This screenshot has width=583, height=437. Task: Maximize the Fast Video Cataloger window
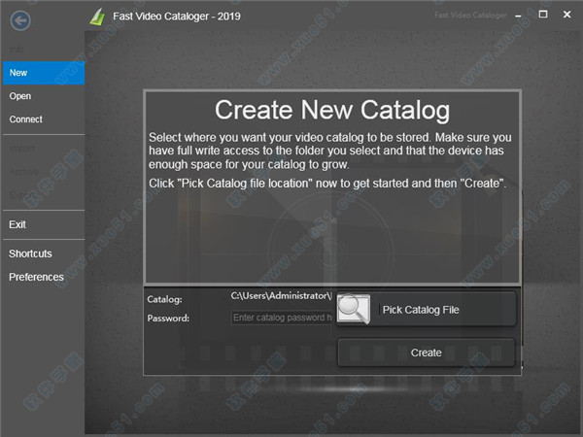pyautogui.click(x=543, y=15)
